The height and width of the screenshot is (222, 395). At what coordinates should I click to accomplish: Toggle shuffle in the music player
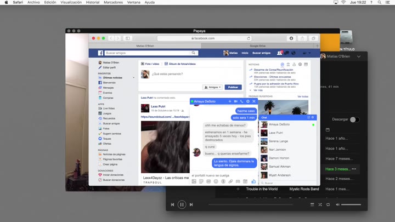point(320,204)
